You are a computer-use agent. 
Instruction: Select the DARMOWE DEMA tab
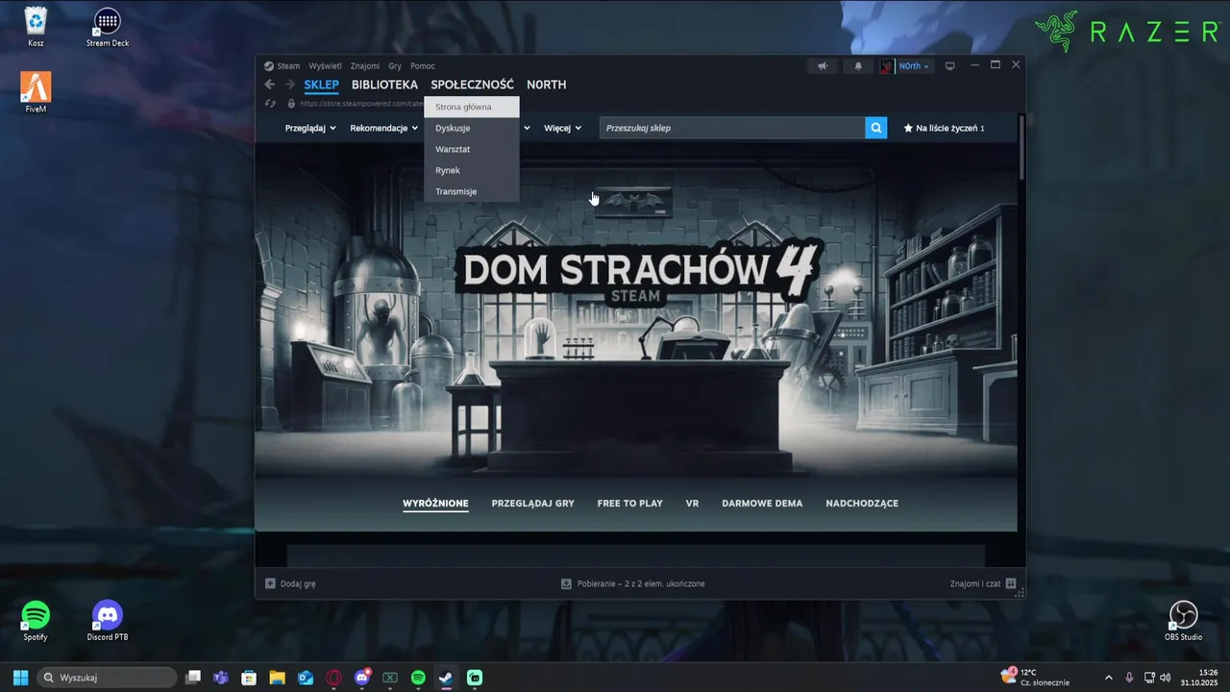coord(762,504)
